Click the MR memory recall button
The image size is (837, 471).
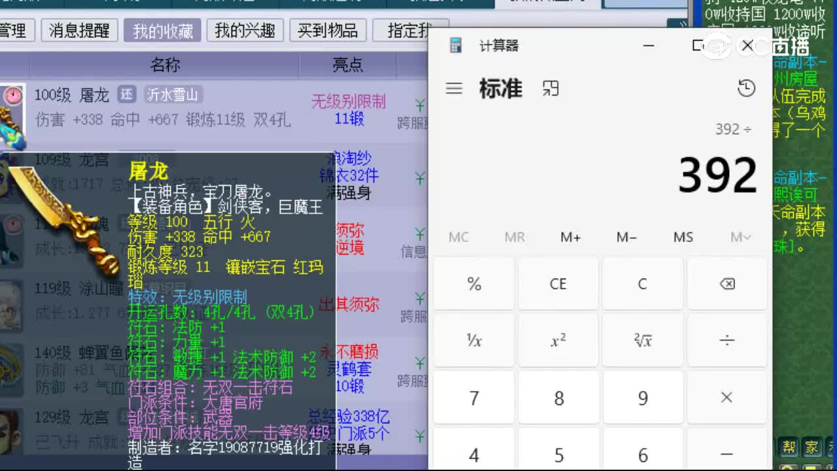tap(515, 237)
